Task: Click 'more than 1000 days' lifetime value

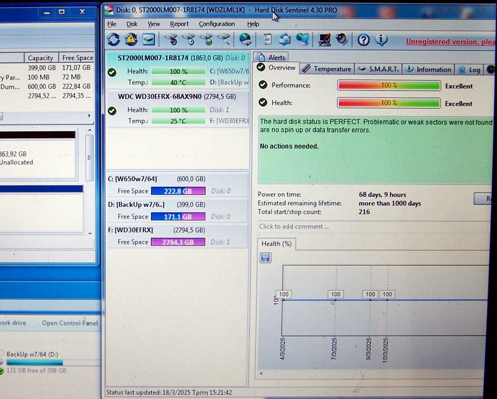Action: point(390,204)
